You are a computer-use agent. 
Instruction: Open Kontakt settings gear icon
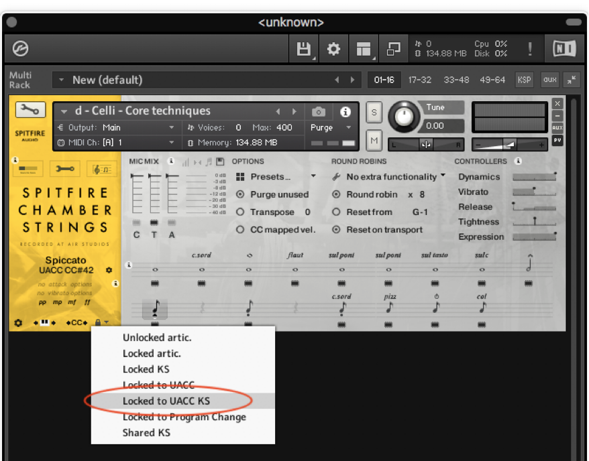click(333, 49)
